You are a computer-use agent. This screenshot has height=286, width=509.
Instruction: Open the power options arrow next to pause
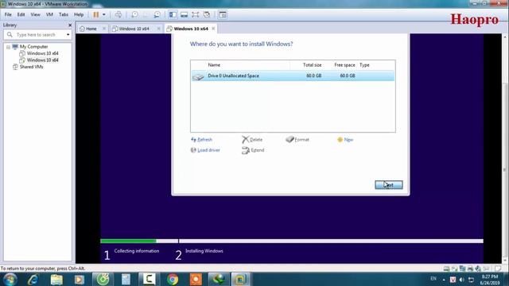click(x=104, y=14)
